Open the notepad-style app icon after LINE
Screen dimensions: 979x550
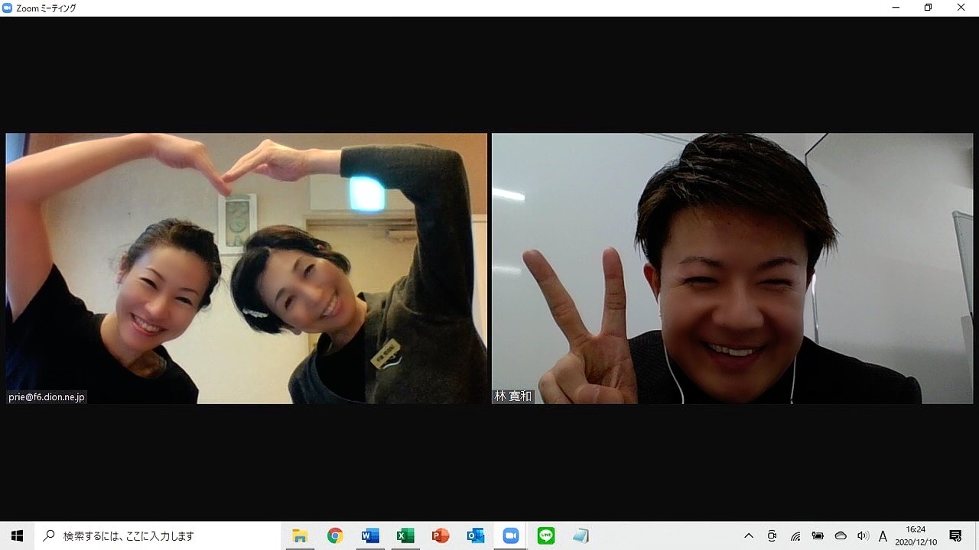tap(581, 536)
